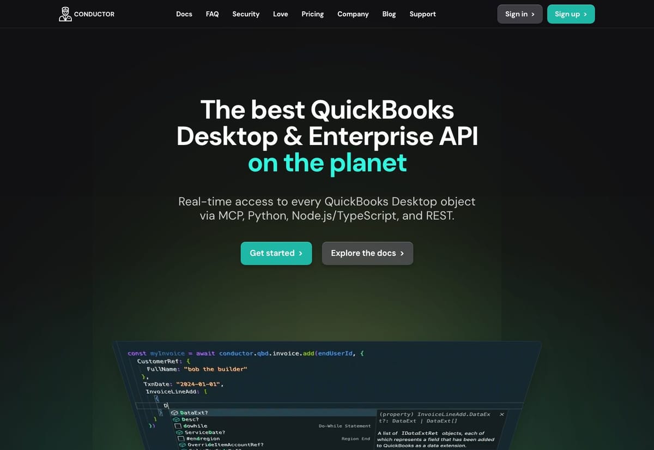
Task: Click the property icon beside Desc?
Action: click(x=176, y=419)
